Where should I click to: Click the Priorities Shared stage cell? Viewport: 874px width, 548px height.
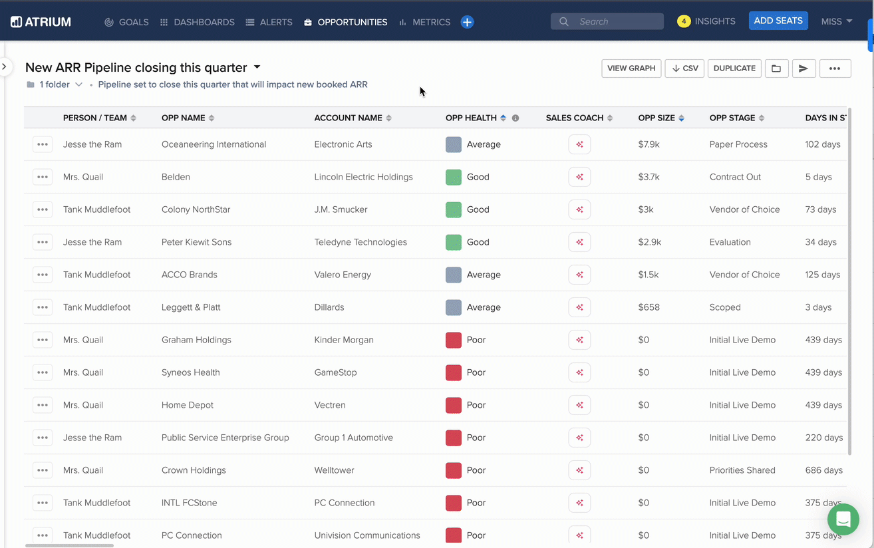(x=742, y=470)
